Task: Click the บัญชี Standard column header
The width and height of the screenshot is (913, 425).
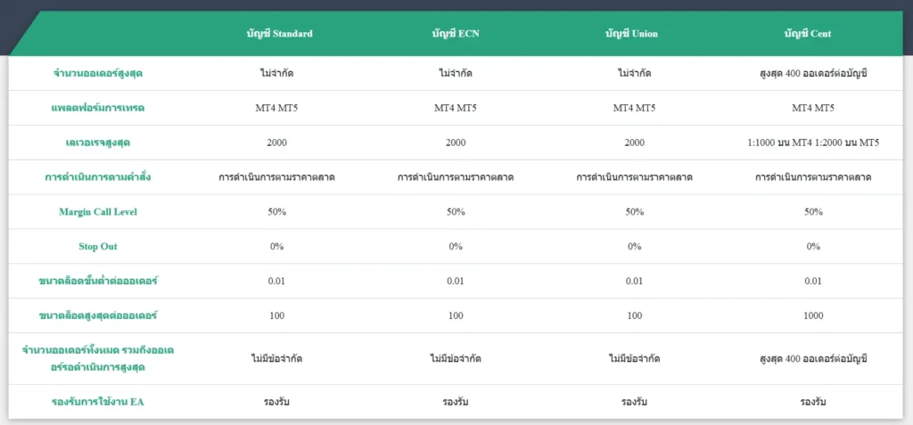Action: pos(279,34)
